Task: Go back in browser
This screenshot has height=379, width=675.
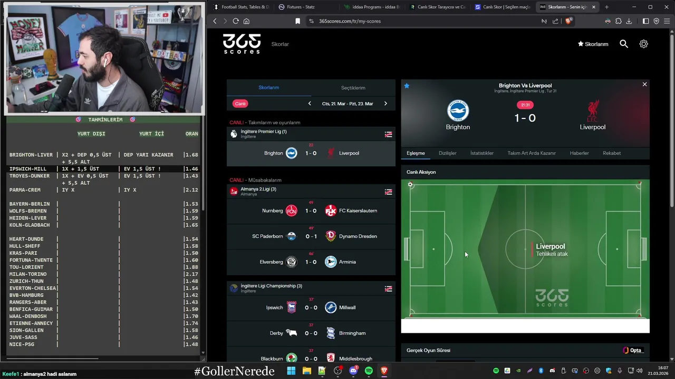Action: click(x=215, y=21)
